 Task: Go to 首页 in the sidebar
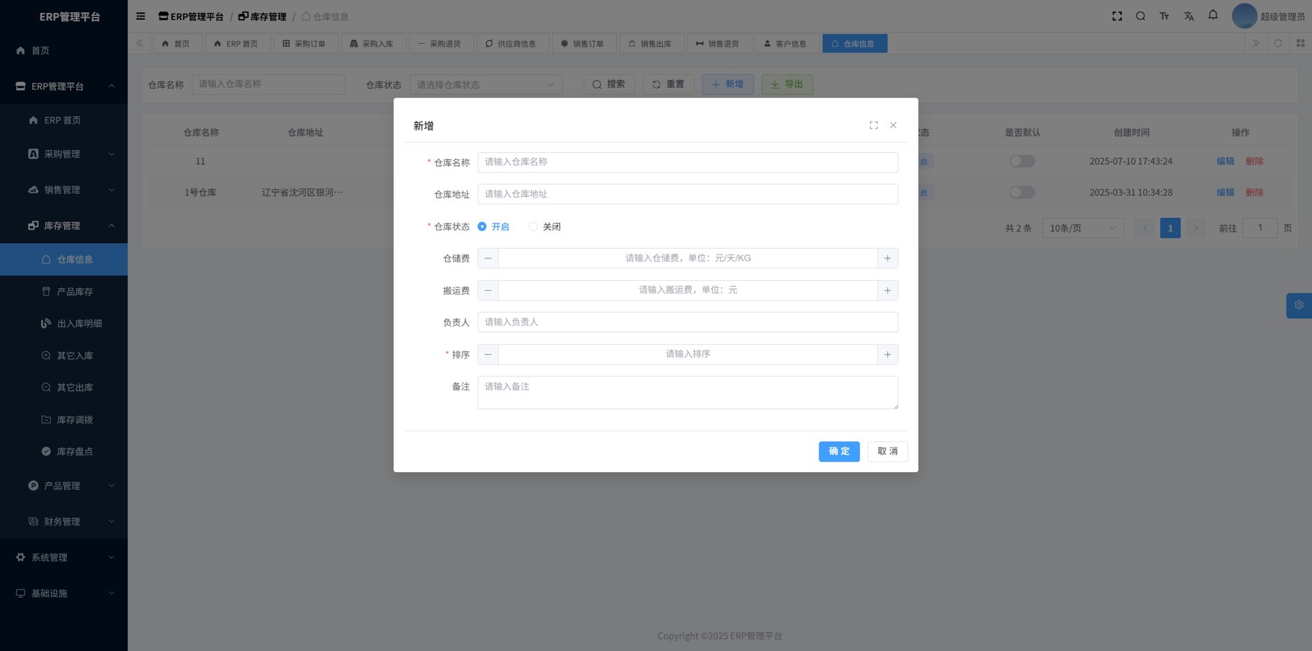[x=64, y=51]
